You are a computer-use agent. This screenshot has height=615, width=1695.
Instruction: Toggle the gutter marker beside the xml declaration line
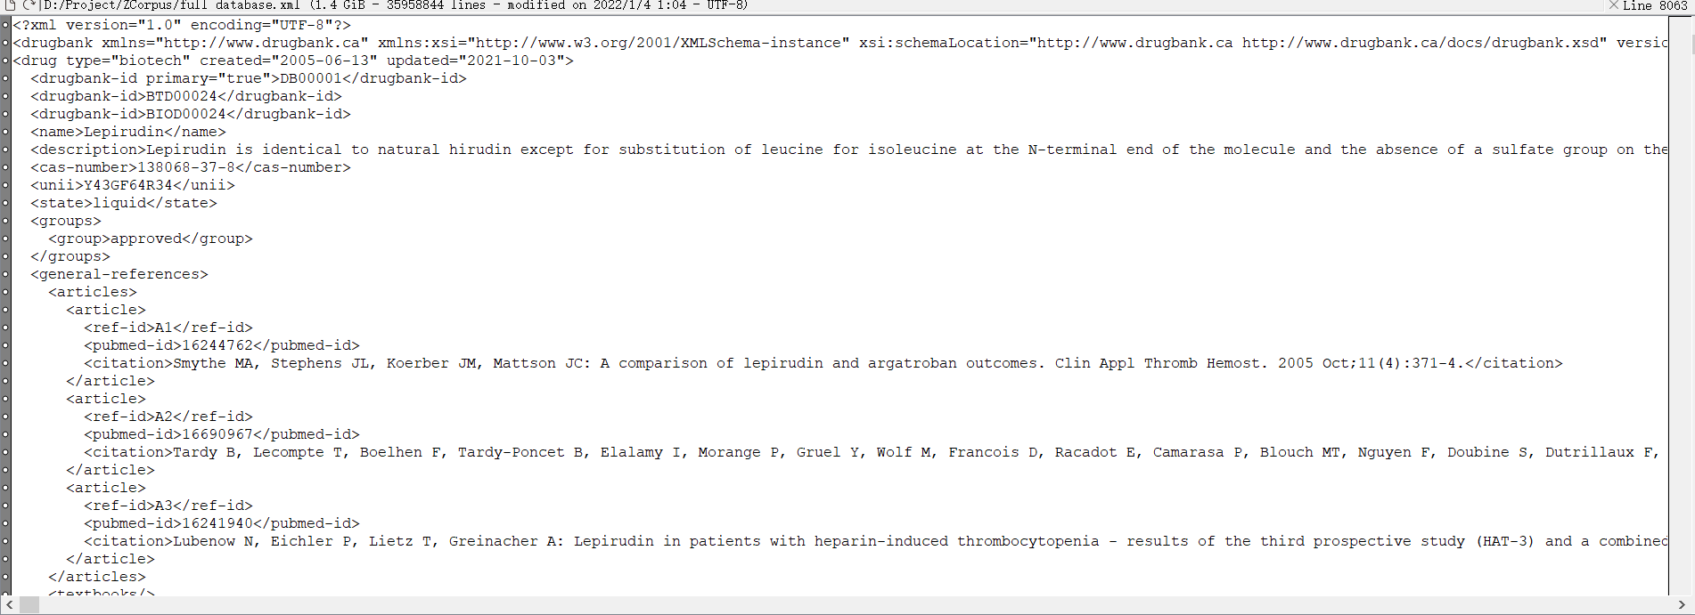(x=5, y=25)
